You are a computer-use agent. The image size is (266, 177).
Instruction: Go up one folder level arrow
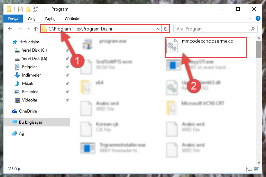click(x=36, y=29)
